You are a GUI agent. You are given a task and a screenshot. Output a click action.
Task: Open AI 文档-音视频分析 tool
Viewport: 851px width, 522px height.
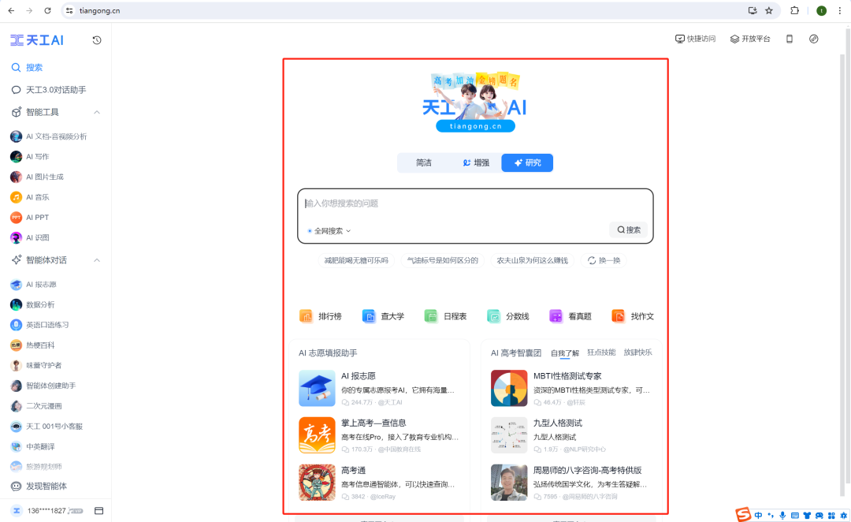[49, 136]
